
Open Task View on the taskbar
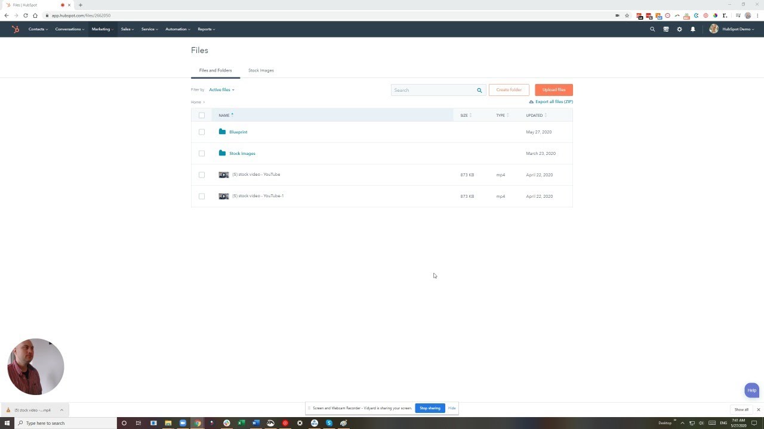[x=138, y=423]
